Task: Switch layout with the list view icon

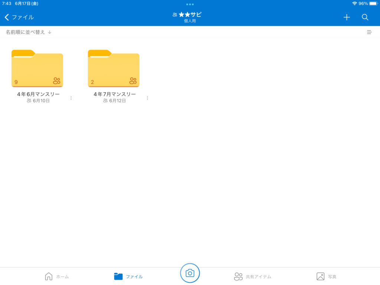Action: coord(369,32)
